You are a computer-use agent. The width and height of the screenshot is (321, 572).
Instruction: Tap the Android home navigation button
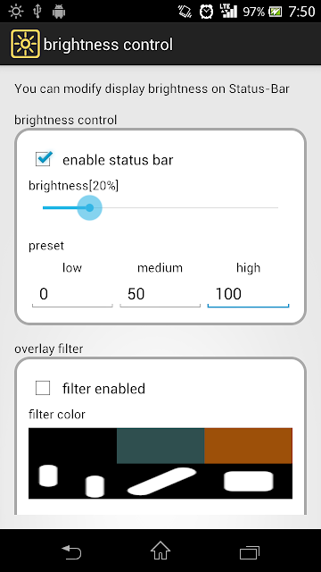(160, 551)
